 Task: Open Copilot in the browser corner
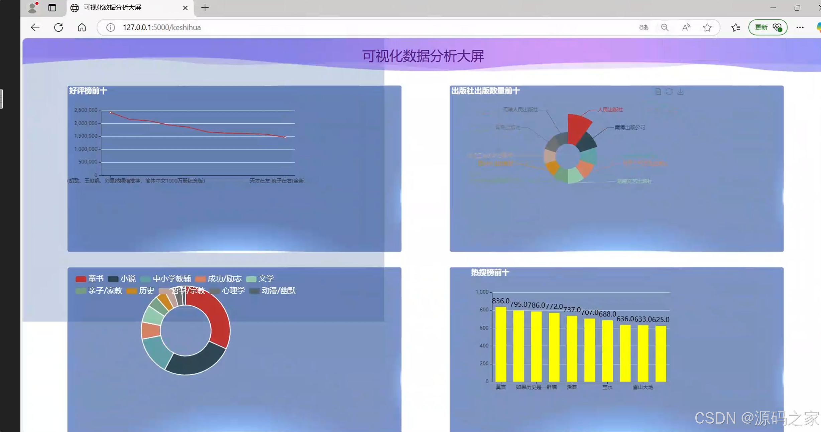819,27
